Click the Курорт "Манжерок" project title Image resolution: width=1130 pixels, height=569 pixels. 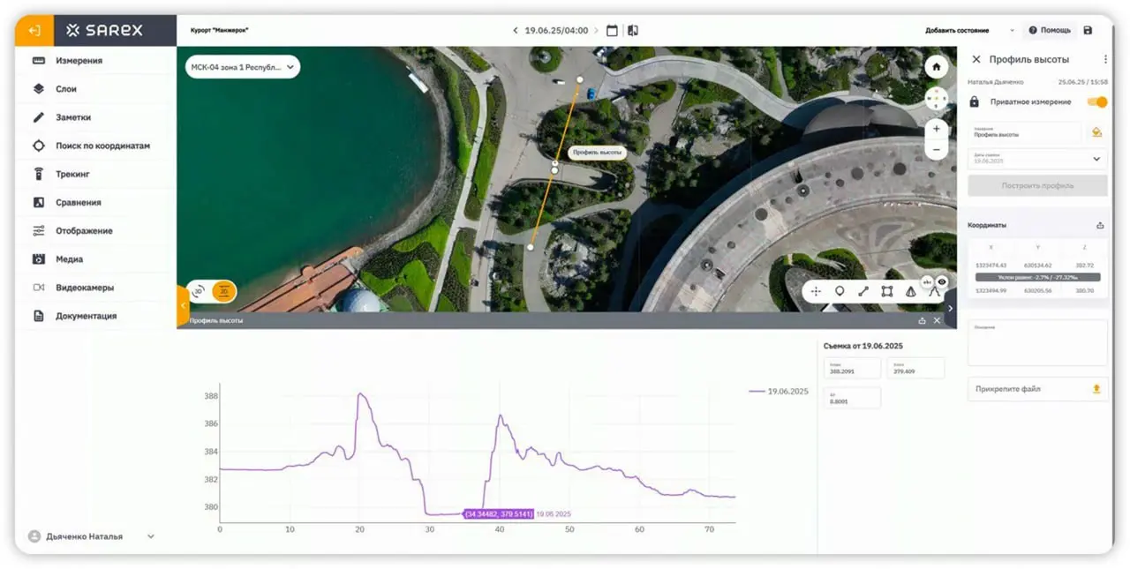click(x=220, y=31)
